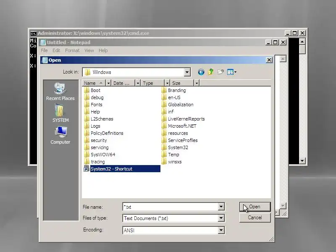Open Notepad's File menu
Viewport: 336px width, 252px height.
coord(44,50)
